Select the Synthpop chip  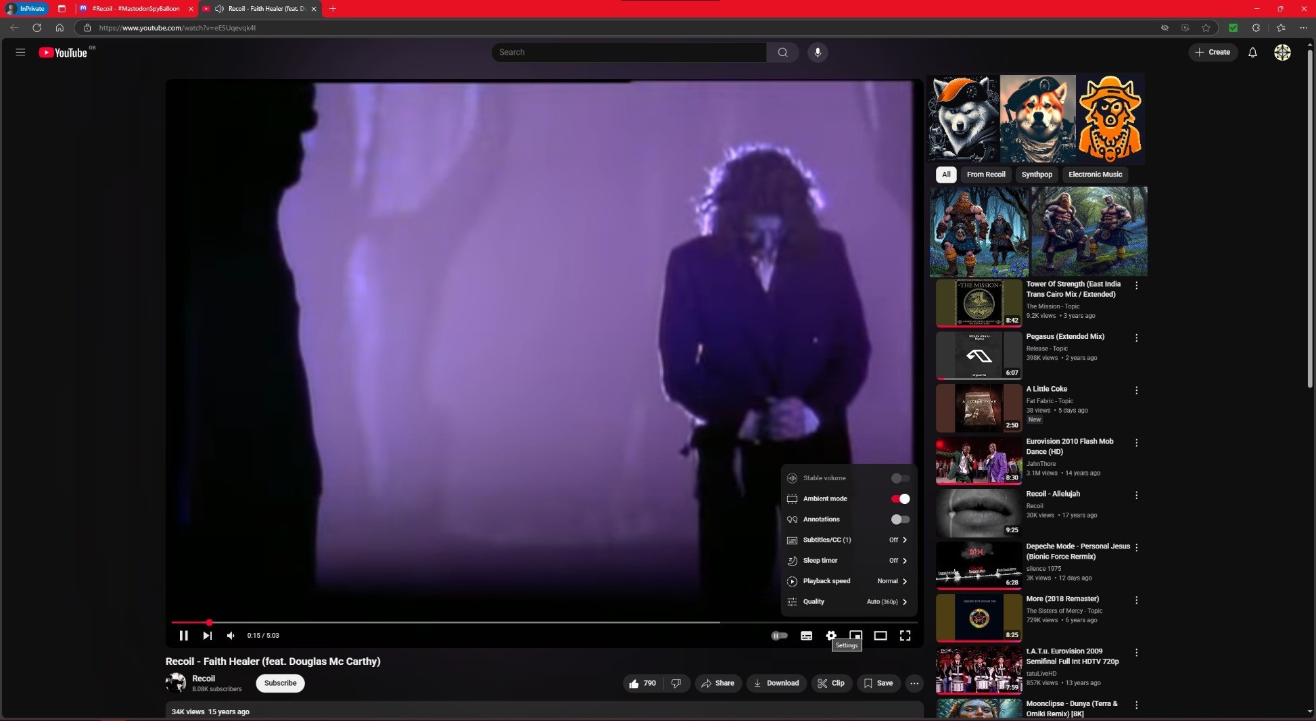pos(1037,175)
